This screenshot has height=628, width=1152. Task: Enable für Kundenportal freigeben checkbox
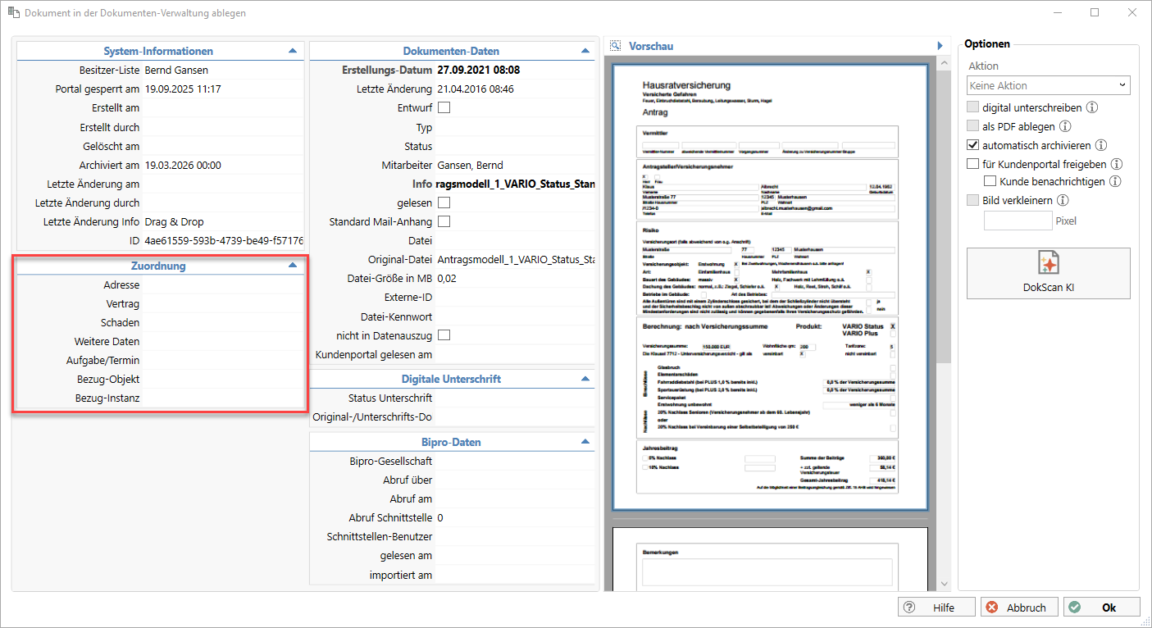pyautogui.click(x=973, y=164)
